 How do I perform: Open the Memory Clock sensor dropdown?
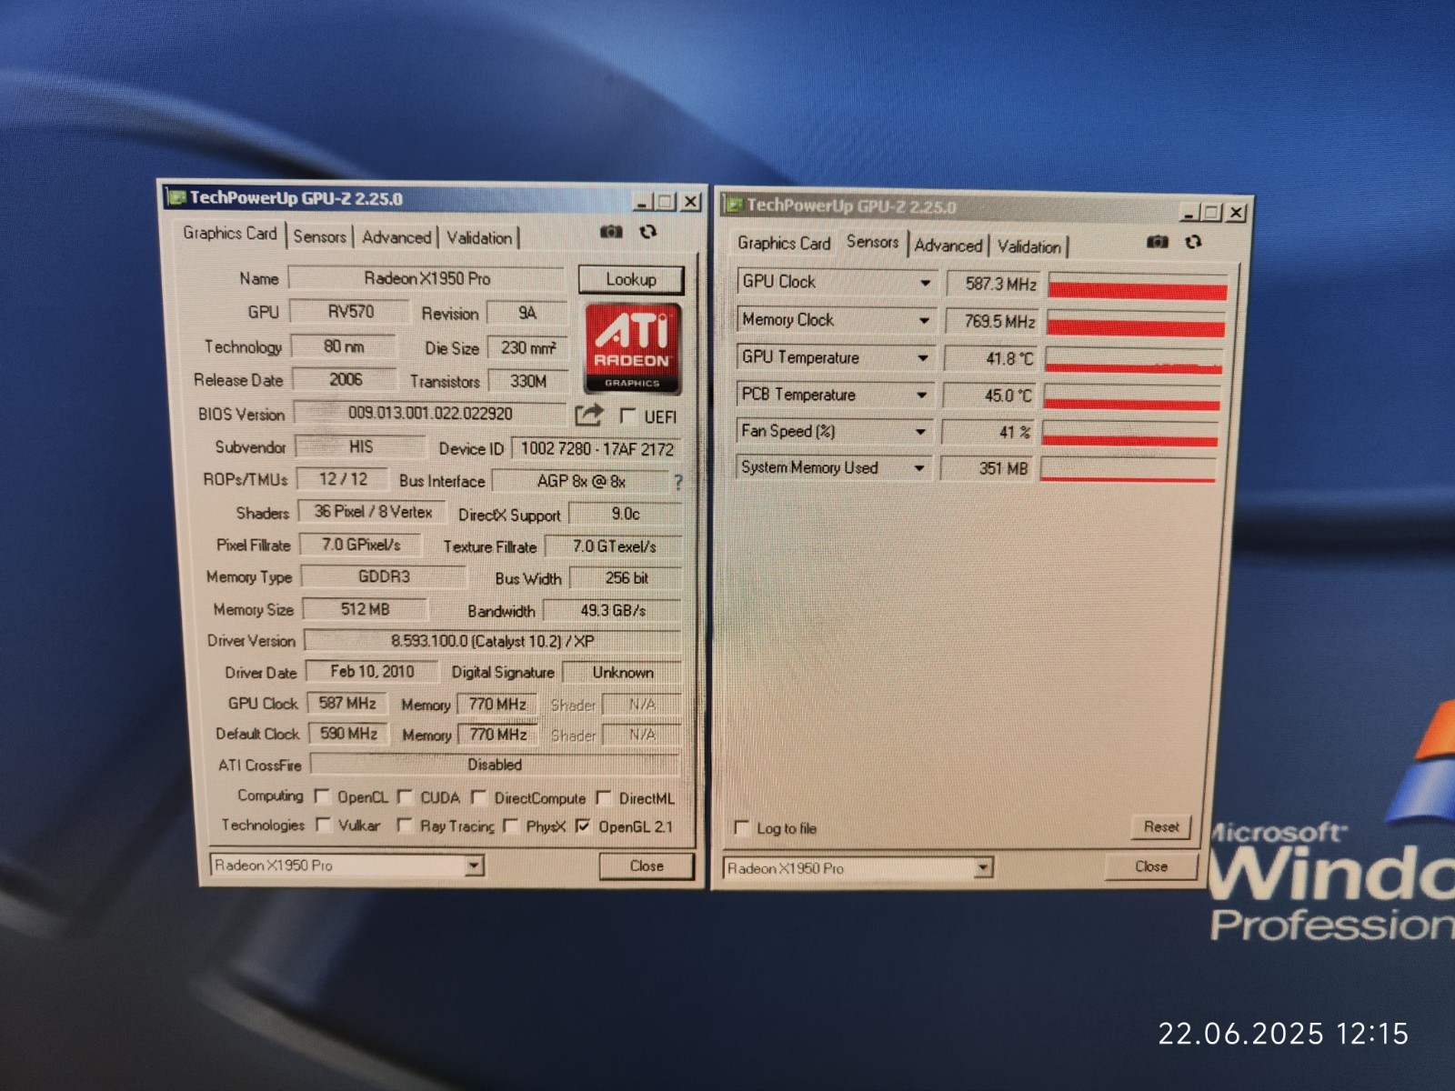coord(924,320)
